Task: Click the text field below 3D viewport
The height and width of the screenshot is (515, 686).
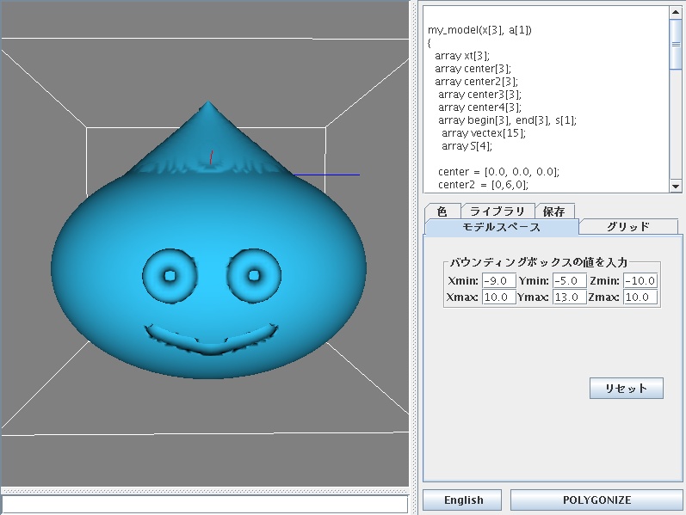Action: pyautogui.click(x=205, y=505)
